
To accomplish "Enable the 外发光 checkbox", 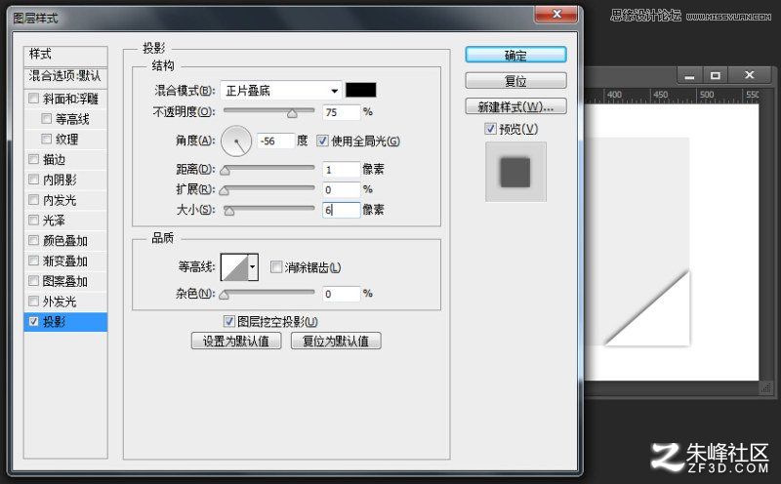I will 33,302.
